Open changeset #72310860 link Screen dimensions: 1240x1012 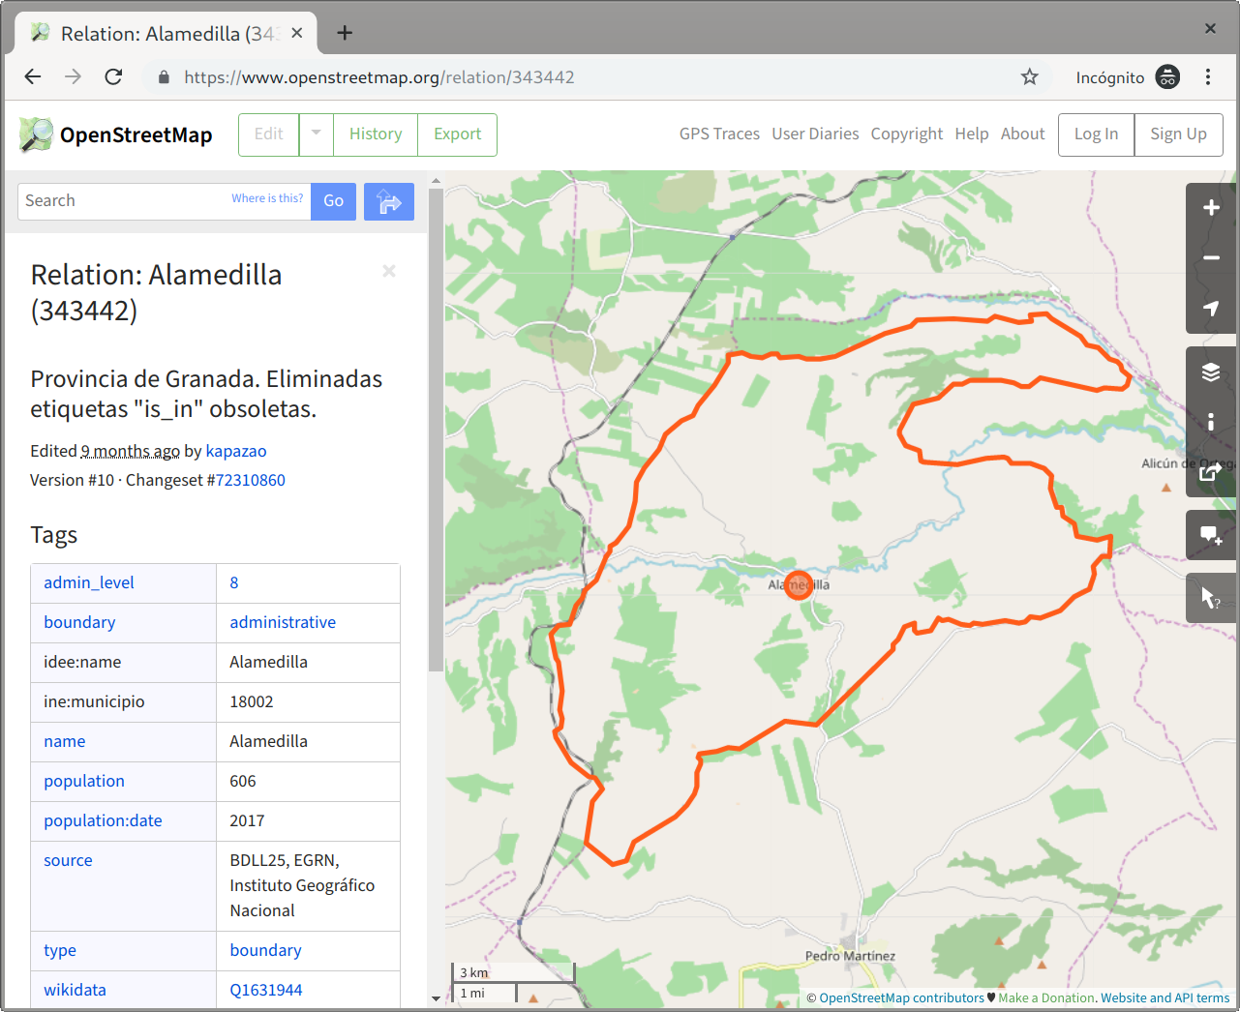251,480
